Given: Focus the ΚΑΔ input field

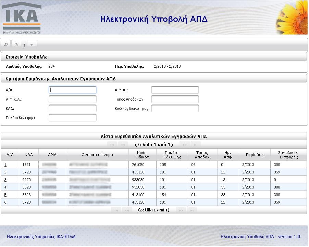Looking at the screenshot, I should click(x=73, y=108).
